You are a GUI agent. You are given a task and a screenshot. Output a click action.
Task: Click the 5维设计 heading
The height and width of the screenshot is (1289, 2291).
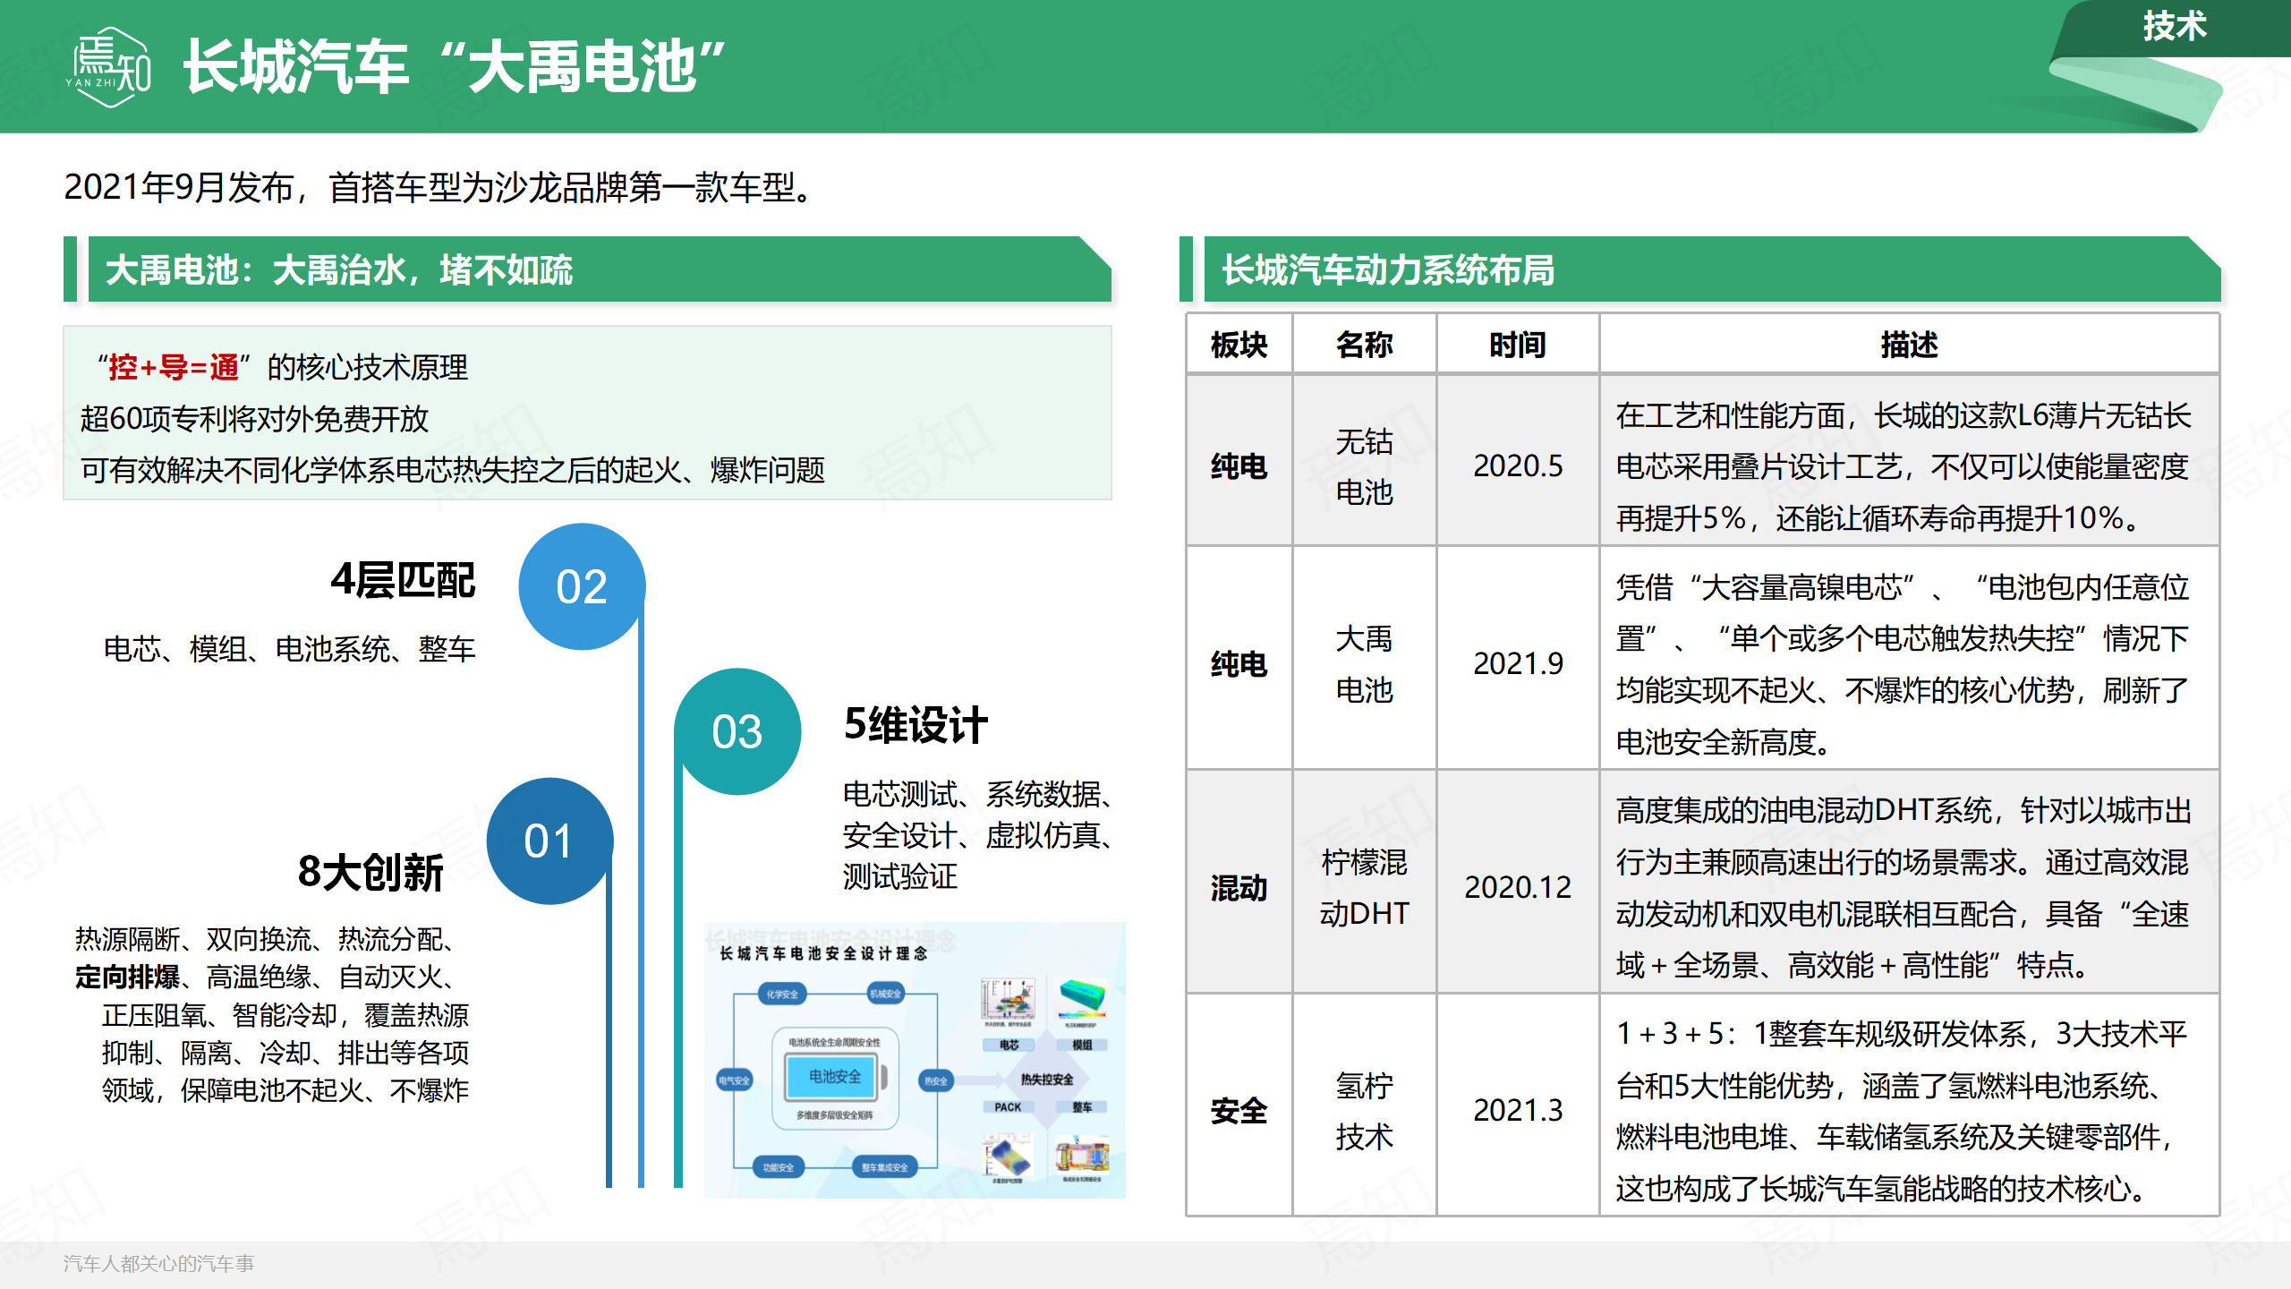pyautogui.click(x=916, y=725)
